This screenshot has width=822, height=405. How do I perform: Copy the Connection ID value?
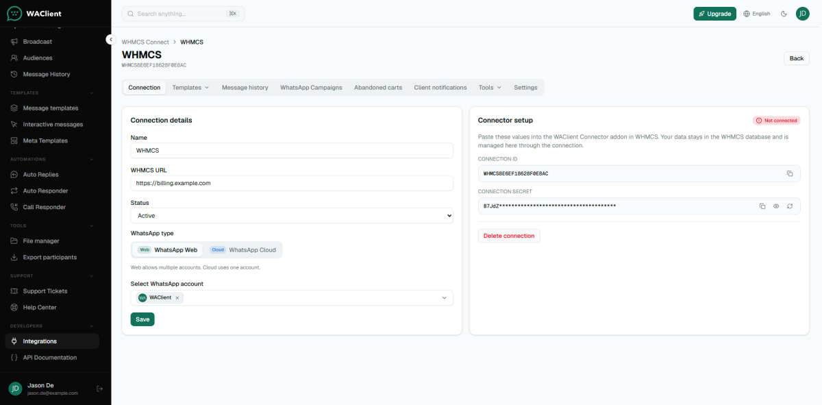[789, 173]
